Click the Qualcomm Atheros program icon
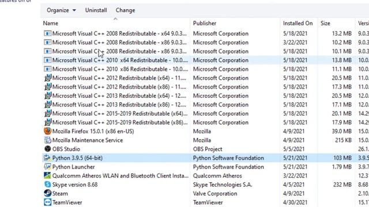369x207 pixels. point(47,175)
